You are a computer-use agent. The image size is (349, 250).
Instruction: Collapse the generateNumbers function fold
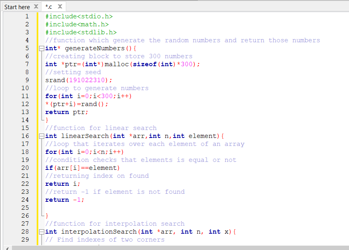tap(41, 48)
